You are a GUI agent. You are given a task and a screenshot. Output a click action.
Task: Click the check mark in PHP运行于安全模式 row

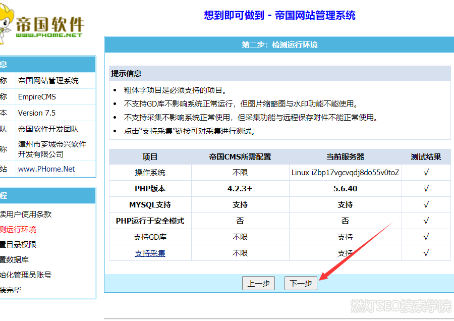click(426, 221)
